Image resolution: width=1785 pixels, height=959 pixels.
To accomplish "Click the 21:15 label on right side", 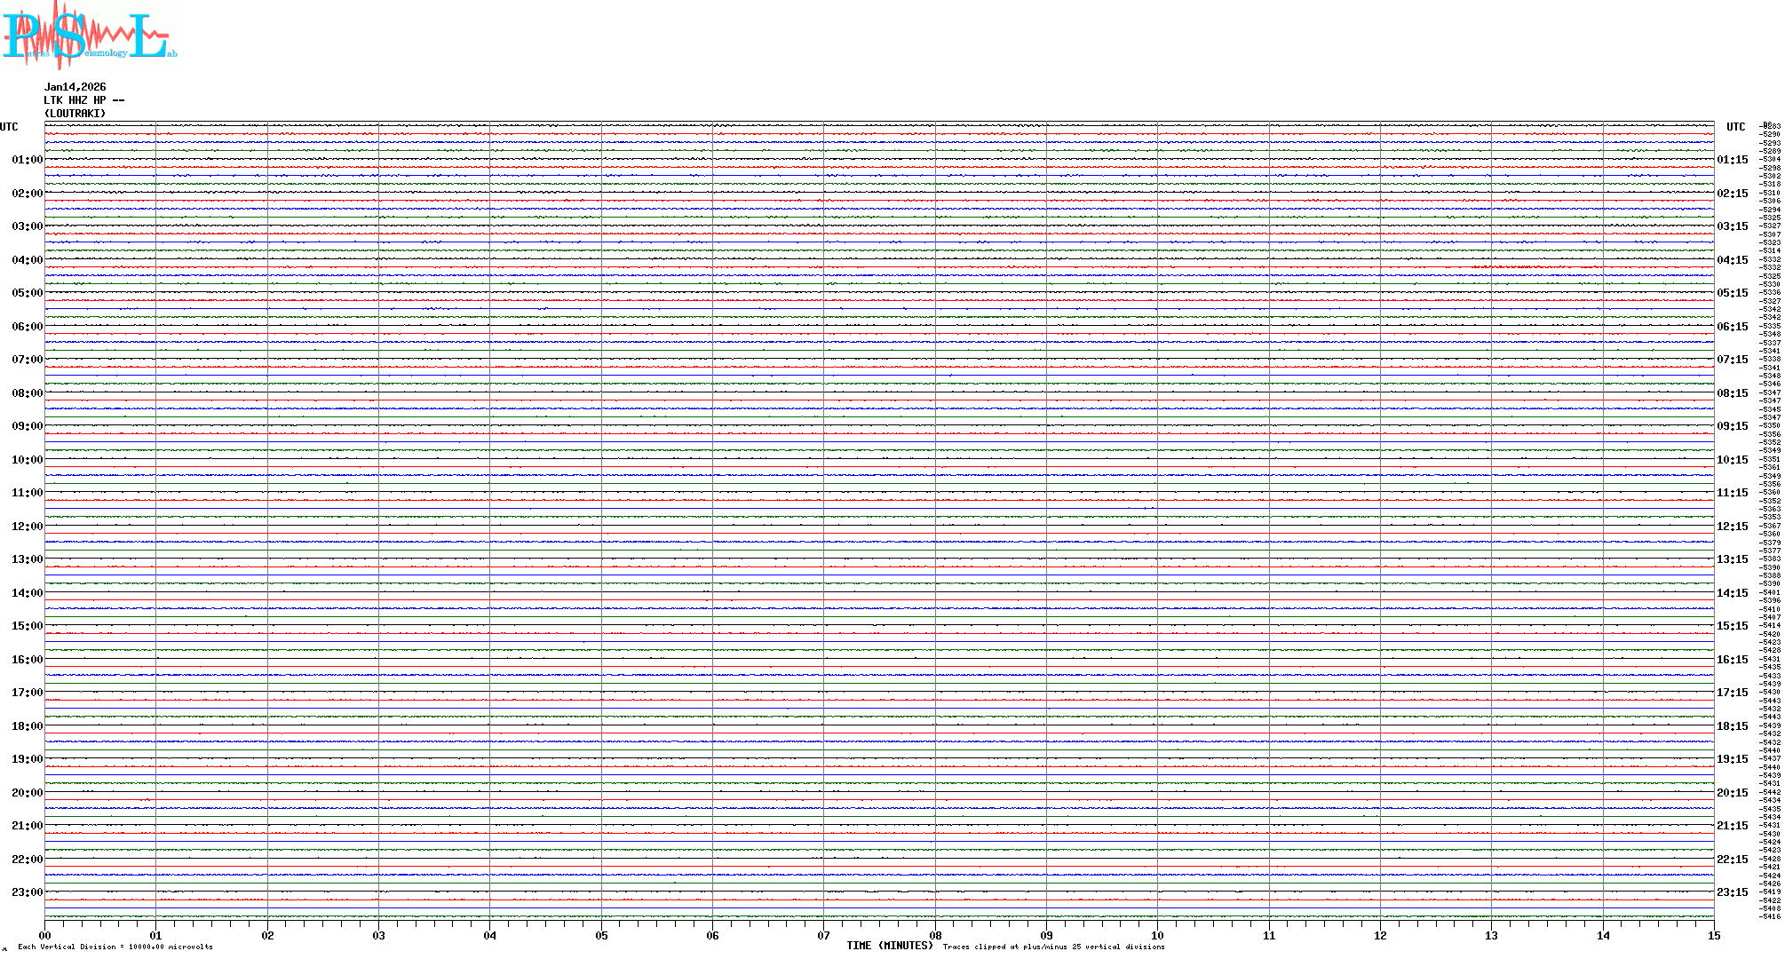I will (x=1732, y=826).
